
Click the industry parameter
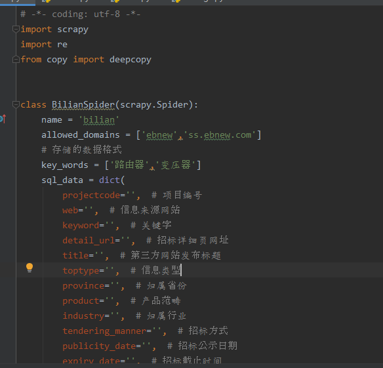(83, 316)
